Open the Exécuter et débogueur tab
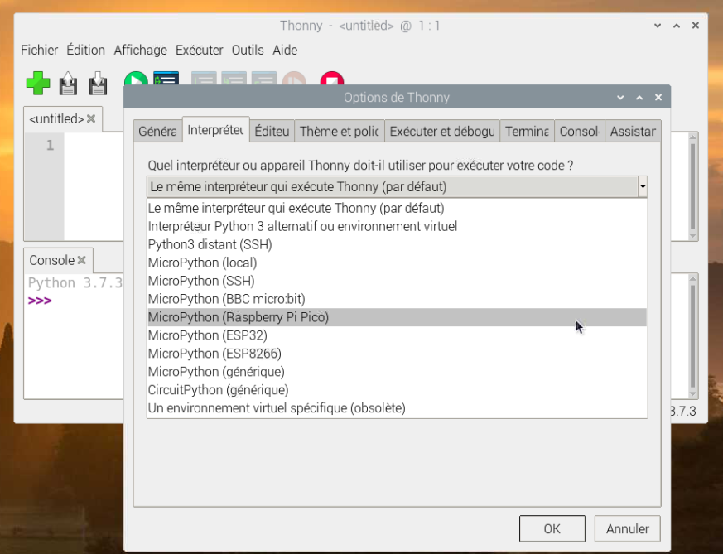Image resolution: width=723 pixels, height=554 pixels. click(x=442, y=132)
